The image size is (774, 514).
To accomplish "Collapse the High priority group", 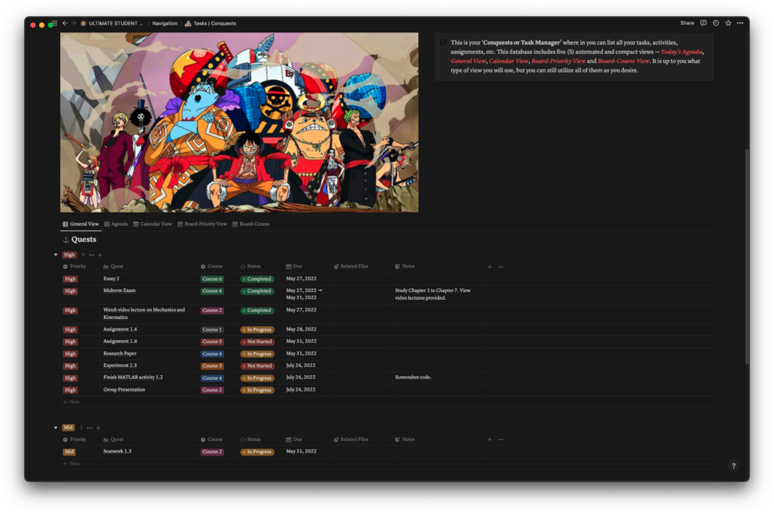I will point(55,255).
